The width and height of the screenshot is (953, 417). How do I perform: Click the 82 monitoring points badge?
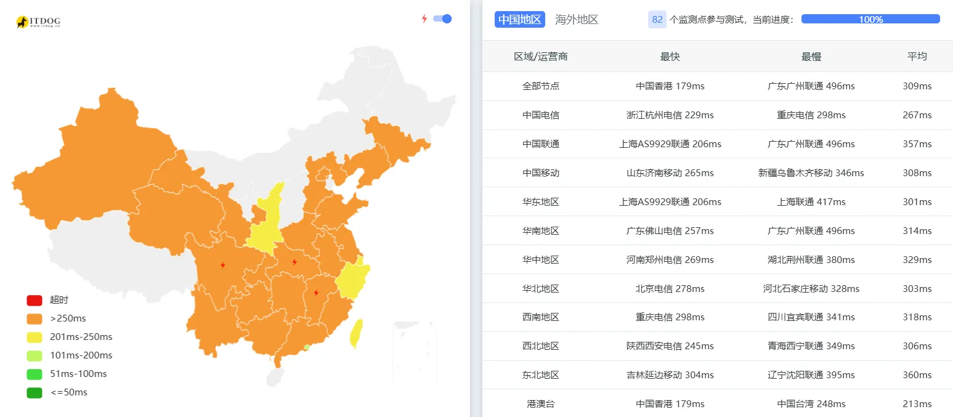pos(657,19)
